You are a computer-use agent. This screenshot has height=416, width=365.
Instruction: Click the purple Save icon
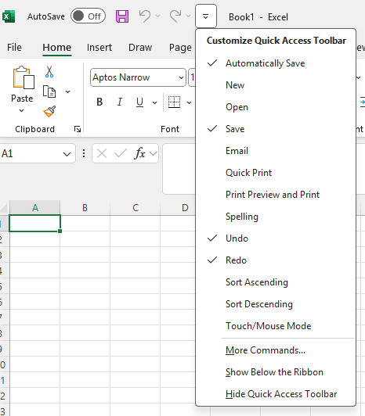pos(122,16)
